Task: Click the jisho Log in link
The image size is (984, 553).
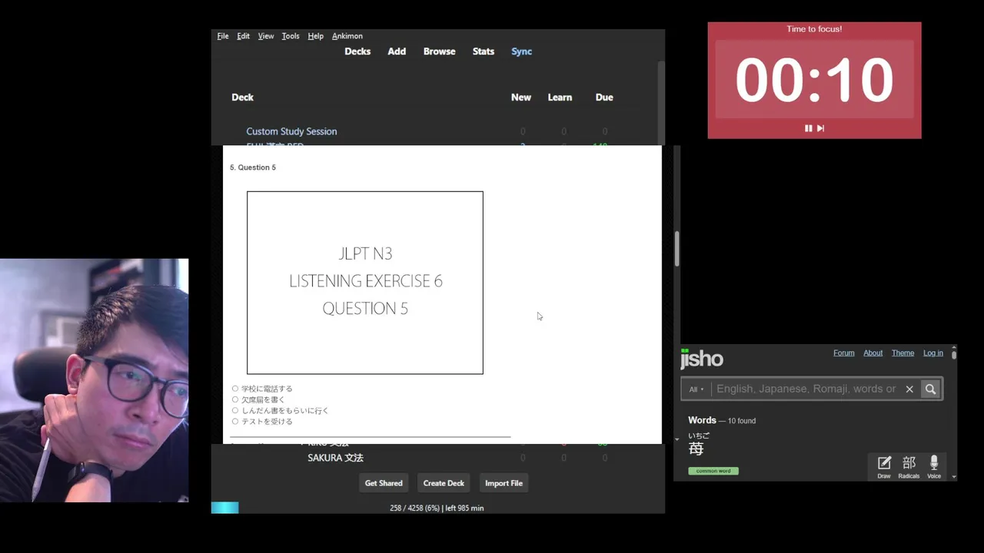Action: point(933,353)
